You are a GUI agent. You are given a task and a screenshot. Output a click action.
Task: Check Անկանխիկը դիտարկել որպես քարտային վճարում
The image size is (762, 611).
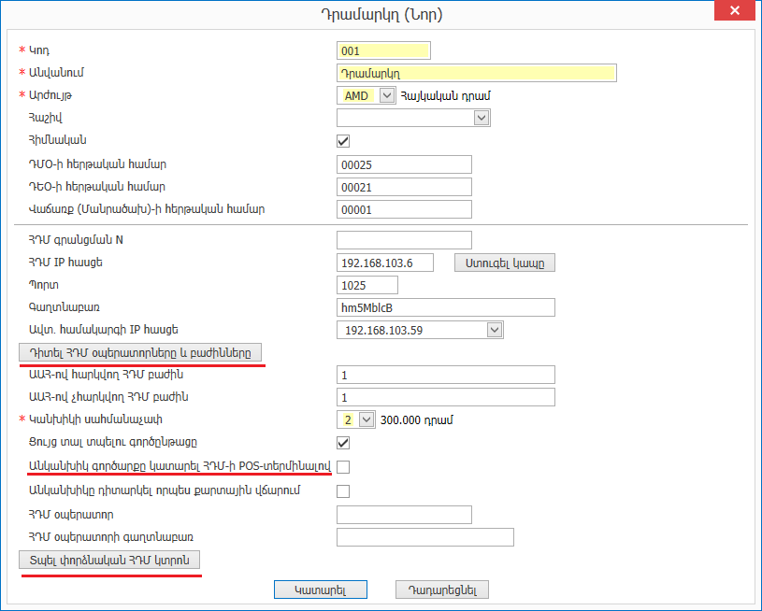[x=343, y=491]
